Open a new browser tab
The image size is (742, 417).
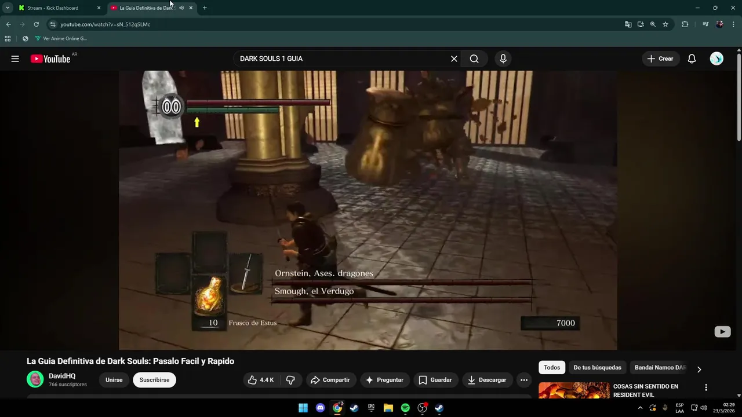[205, 8]
